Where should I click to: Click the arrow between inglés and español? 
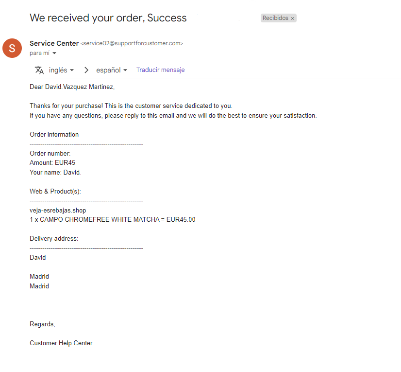pyautogui.click(x=86, y=70)
